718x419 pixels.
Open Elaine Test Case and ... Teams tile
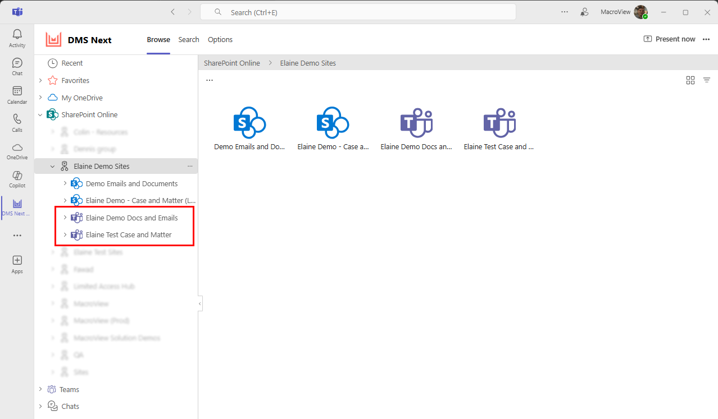[499, 129]
